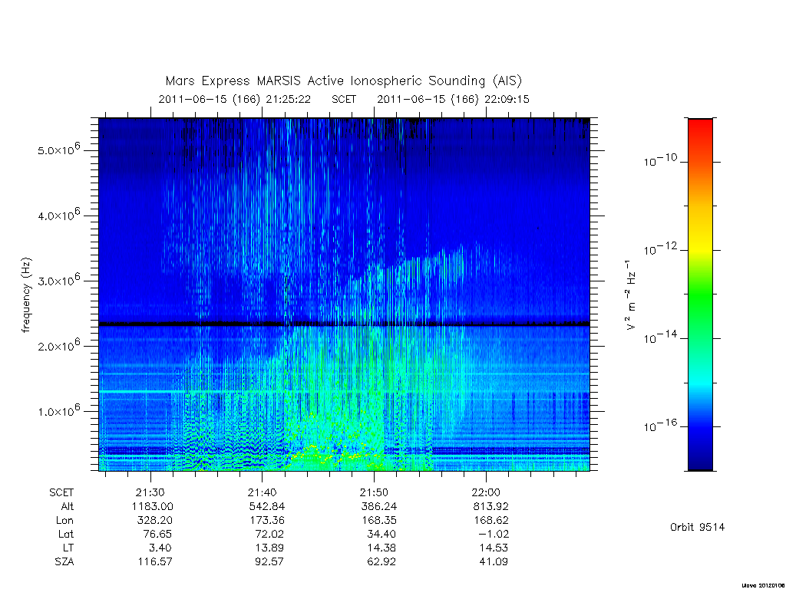Select local time value 14.53
Viewport: 786px width, 589px height.
click(x=494, y=548)
